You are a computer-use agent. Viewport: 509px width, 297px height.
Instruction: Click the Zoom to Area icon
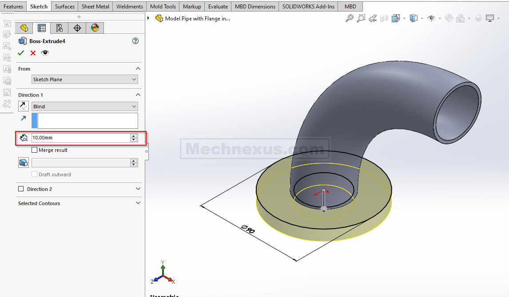(361, 18)
